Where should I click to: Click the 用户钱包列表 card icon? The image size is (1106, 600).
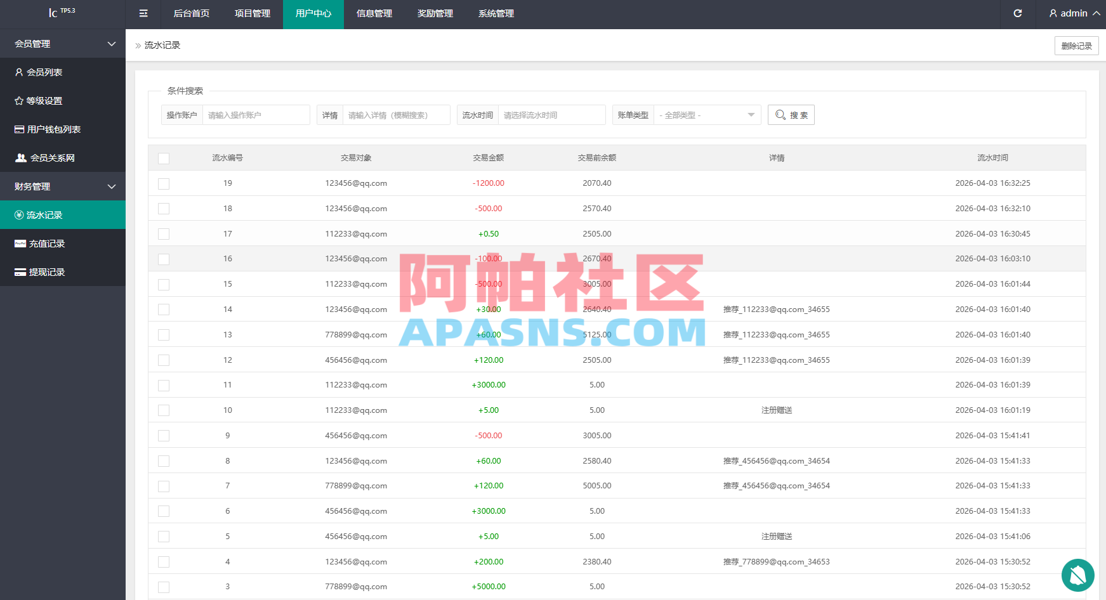coord(20,129)
